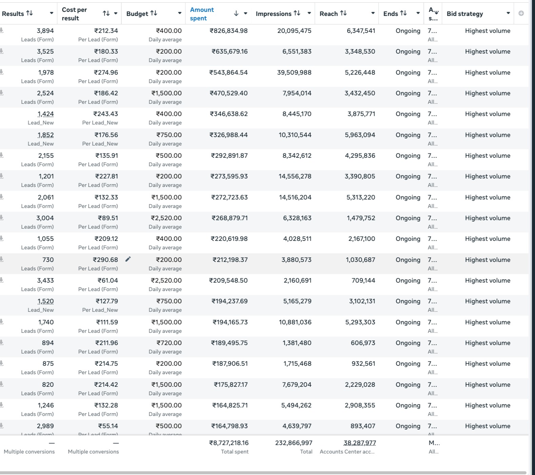Click the 6,347,541 reach cell

pos(361,31)
